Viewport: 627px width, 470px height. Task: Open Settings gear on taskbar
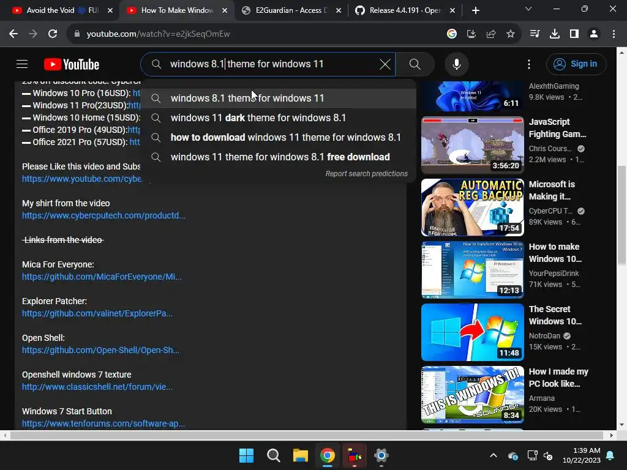tap(381, 455)
